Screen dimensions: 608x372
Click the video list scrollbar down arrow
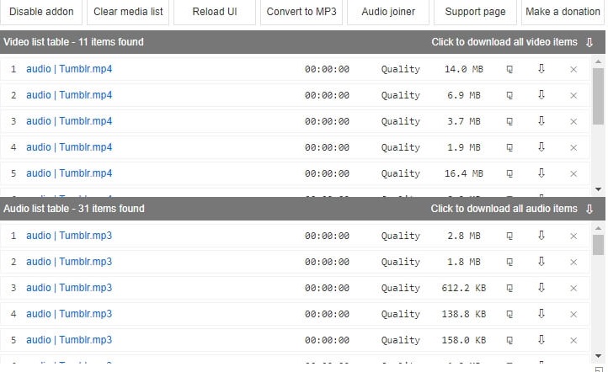point(599,189)
